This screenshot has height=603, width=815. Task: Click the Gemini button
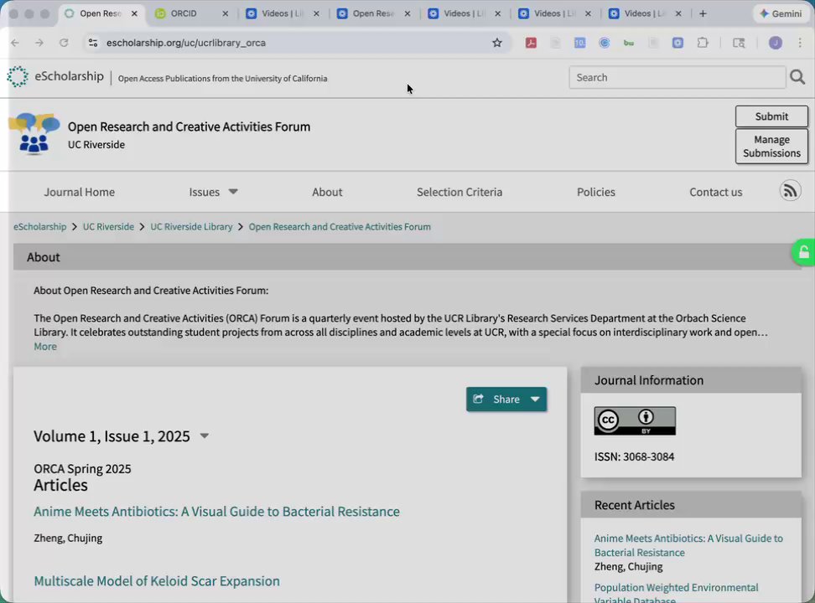tap(781, 13)
